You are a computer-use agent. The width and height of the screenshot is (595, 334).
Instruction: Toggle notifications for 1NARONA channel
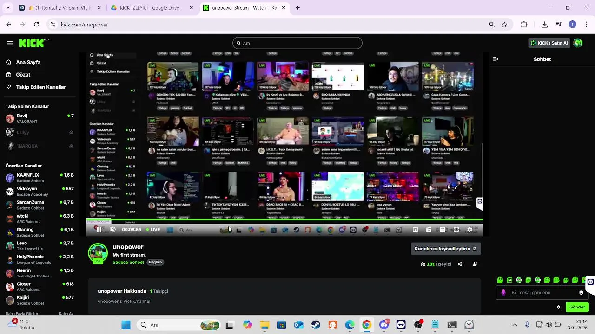71,146
